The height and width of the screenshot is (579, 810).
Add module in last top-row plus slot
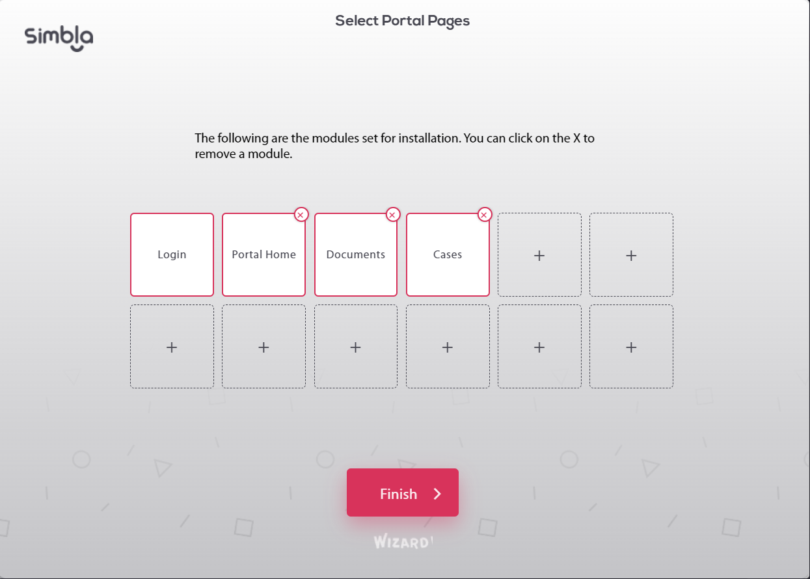point(631,255)
